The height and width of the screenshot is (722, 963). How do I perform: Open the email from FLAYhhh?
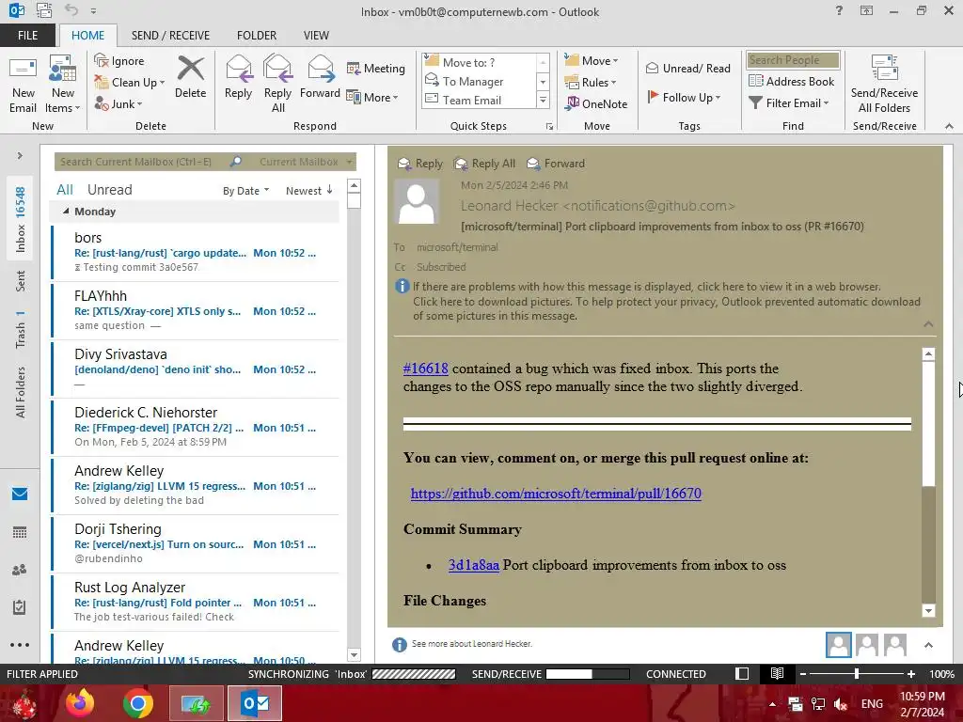tap(196, 310)
